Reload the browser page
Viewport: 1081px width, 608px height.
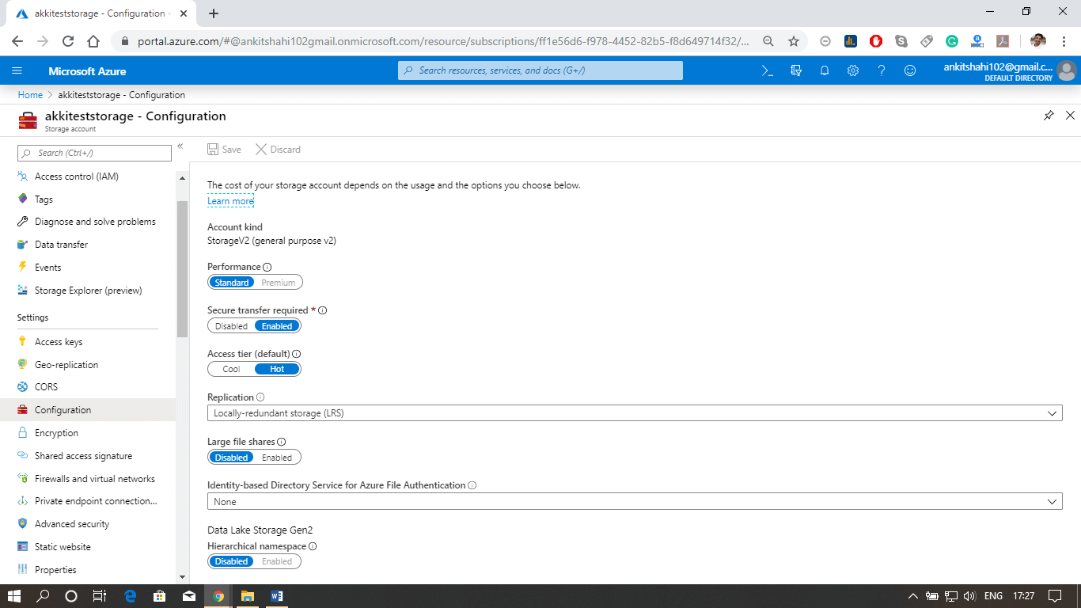tap(68, 41)
